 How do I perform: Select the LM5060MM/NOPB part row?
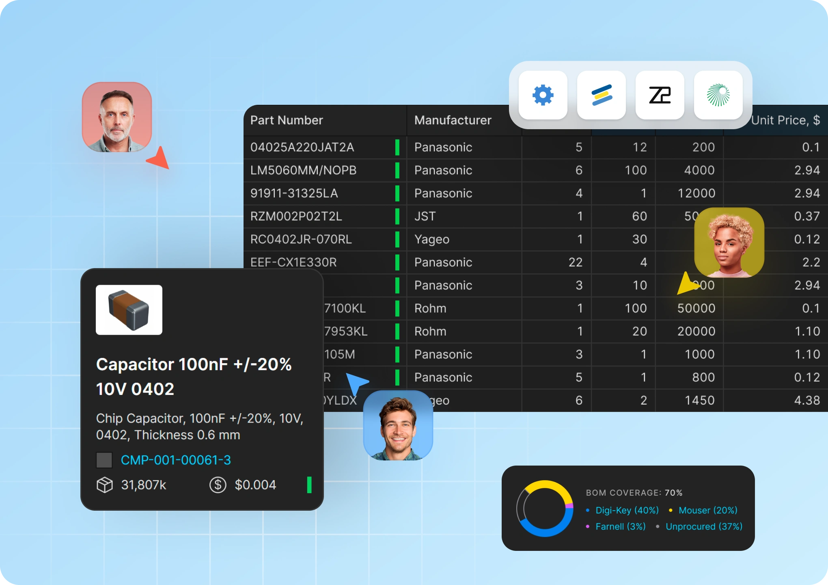[x=303, y=170]
